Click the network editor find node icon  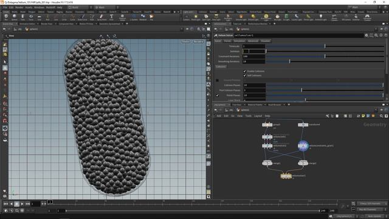(381, 116)
